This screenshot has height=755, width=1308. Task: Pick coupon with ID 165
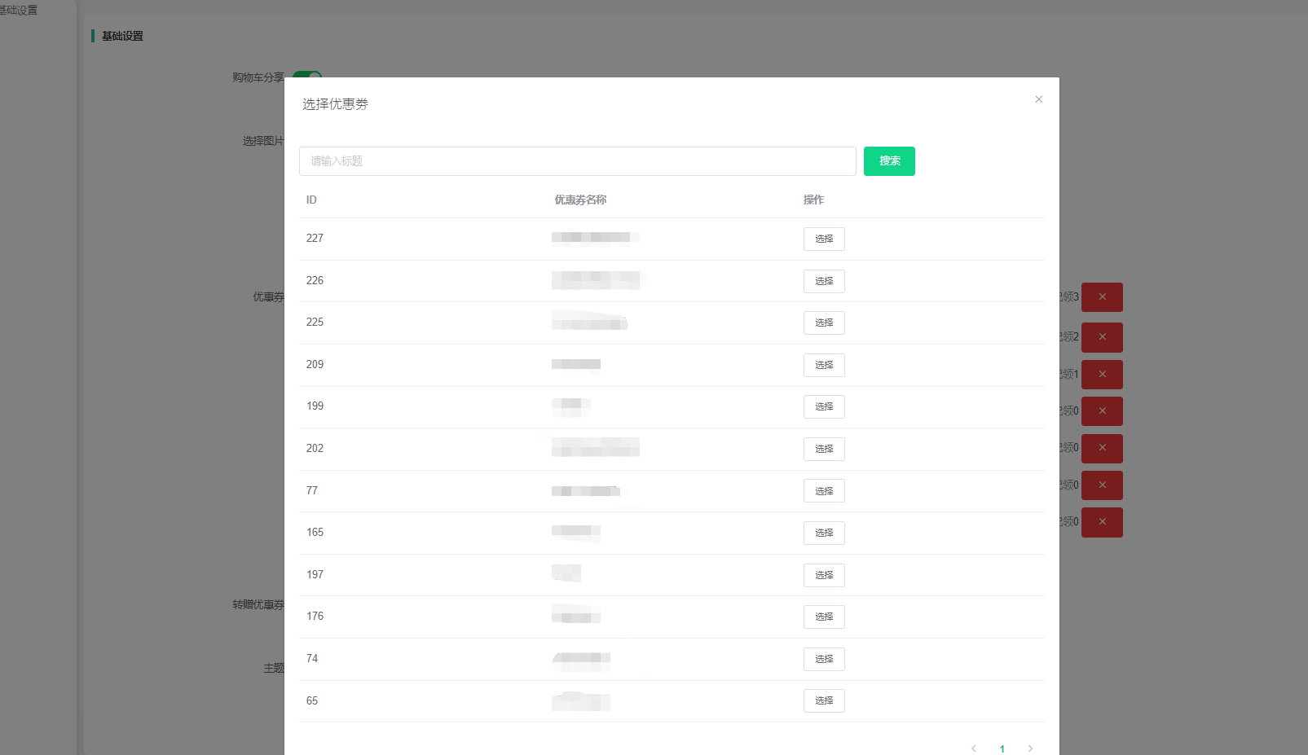pos(824,533)
